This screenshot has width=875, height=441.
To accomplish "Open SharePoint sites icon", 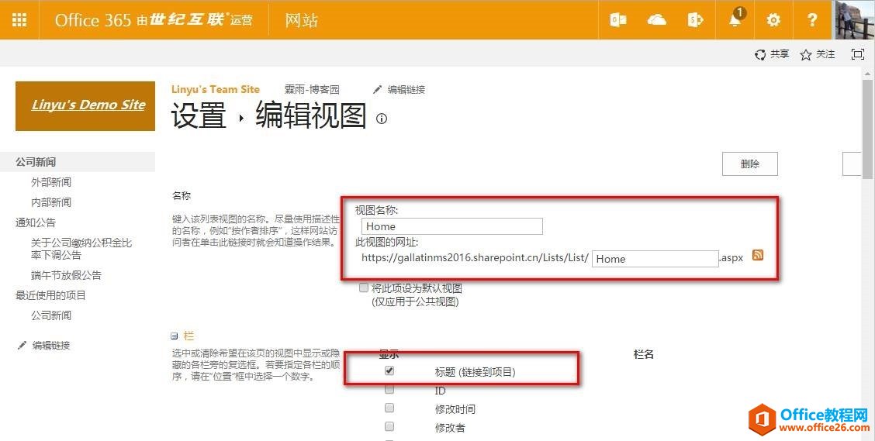I will click(x=695, y=20).
